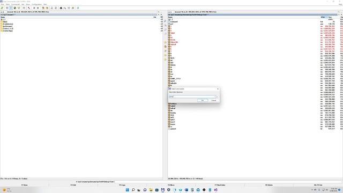Click the F6 Move button
The height and width of the screenshot is (193, 343).
click(171, 185)
